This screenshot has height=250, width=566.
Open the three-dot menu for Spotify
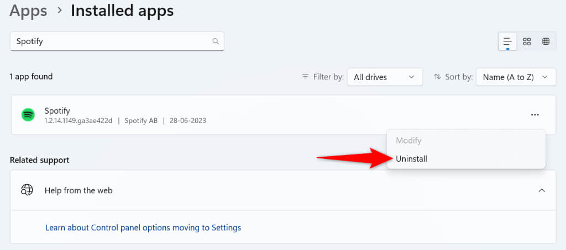(x=534, y=115)
